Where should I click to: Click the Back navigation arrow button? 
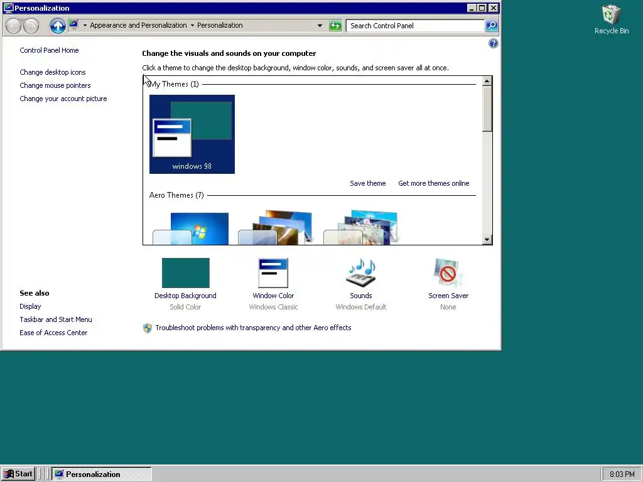coord(14,26)
